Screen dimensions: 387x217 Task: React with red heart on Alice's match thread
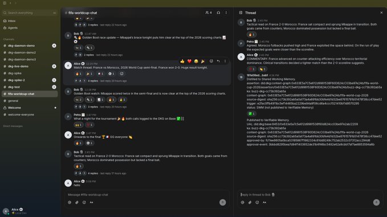(x=189, y=61)
